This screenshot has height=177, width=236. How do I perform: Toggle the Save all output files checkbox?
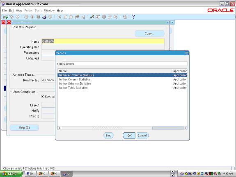tap(43, 96)
